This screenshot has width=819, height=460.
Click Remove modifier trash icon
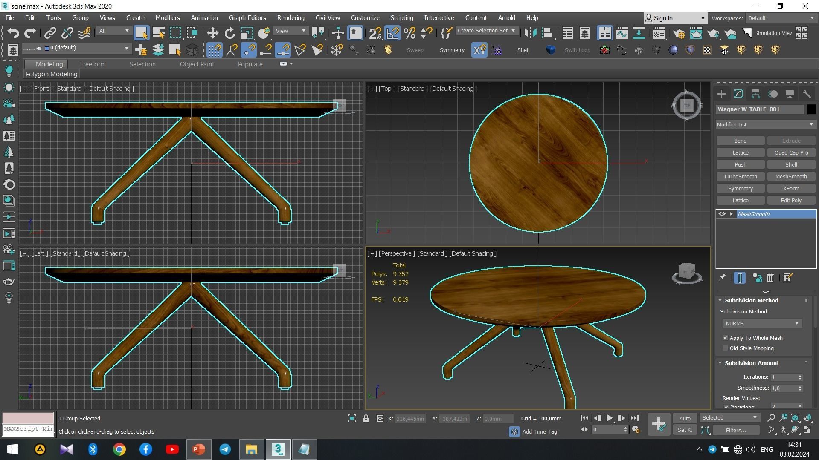pyautogui.click(x=770, y=278)
